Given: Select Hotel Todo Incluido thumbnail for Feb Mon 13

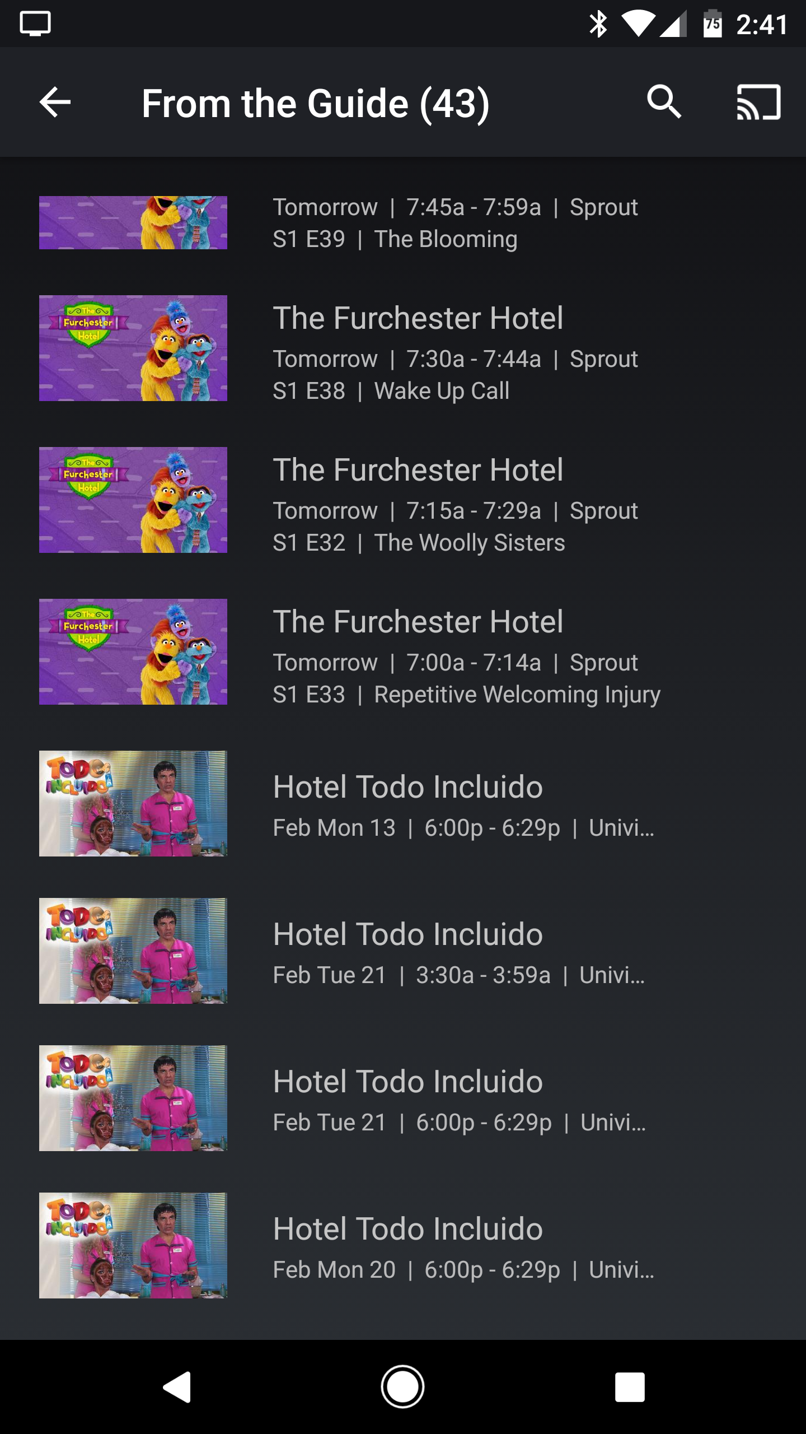Looking at the screenshot, I should click(133, 803).
